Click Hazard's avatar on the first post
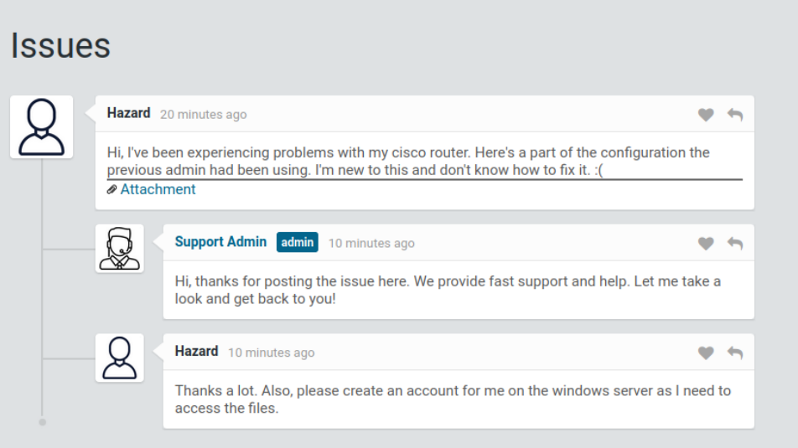This screenshot has height=448, width=798. click(x=42, y=127)
